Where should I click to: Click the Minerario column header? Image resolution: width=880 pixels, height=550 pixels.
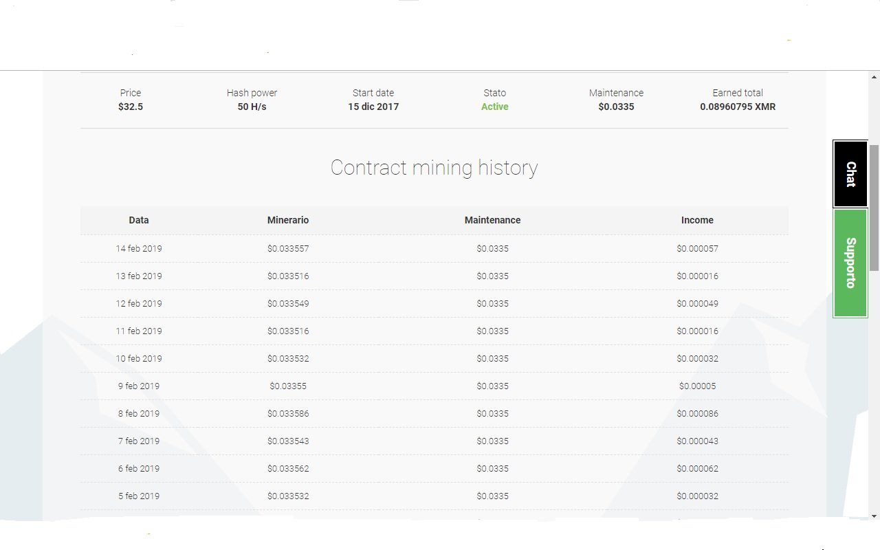click(x=288, y=220)
